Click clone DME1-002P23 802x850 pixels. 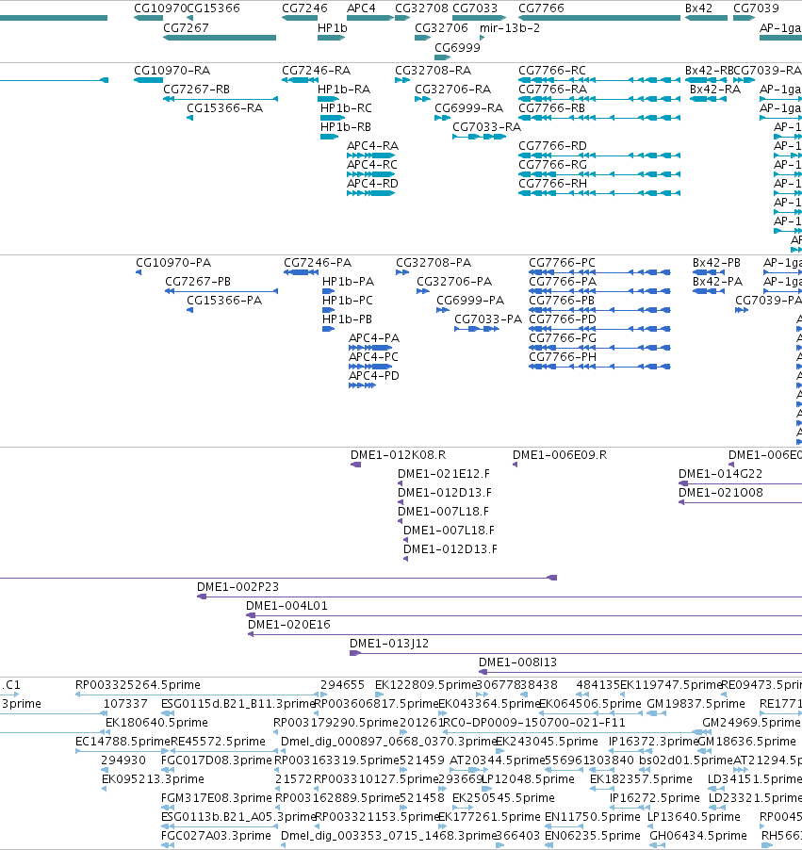coord(238,587)
